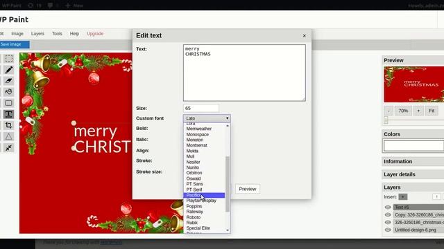
Task: Click the white color swatch in Colors
Action: click(x=413, y=146)
